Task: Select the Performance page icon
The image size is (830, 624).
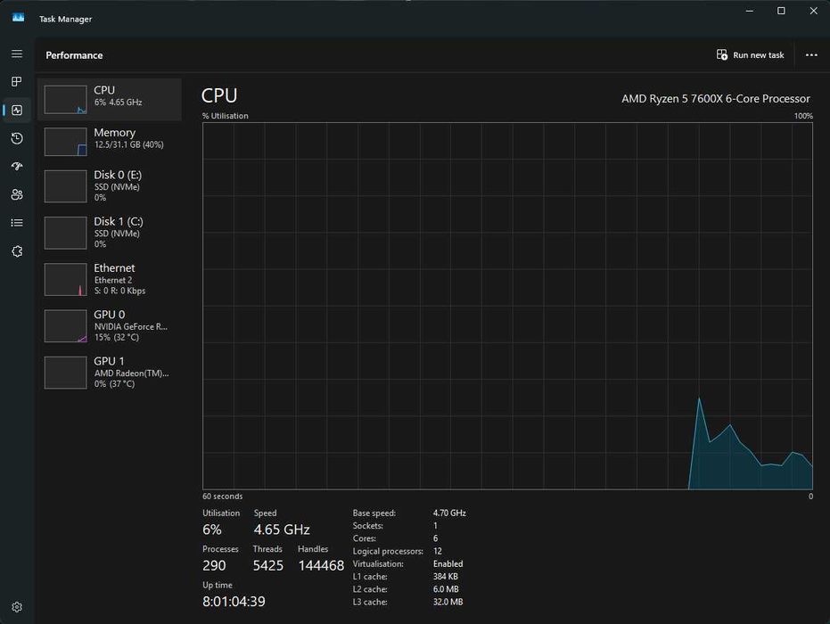Action: point(17,111)
